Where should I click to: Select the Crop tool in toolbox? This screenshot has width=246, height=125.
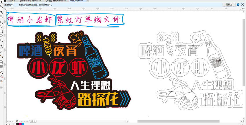point(1,12)
